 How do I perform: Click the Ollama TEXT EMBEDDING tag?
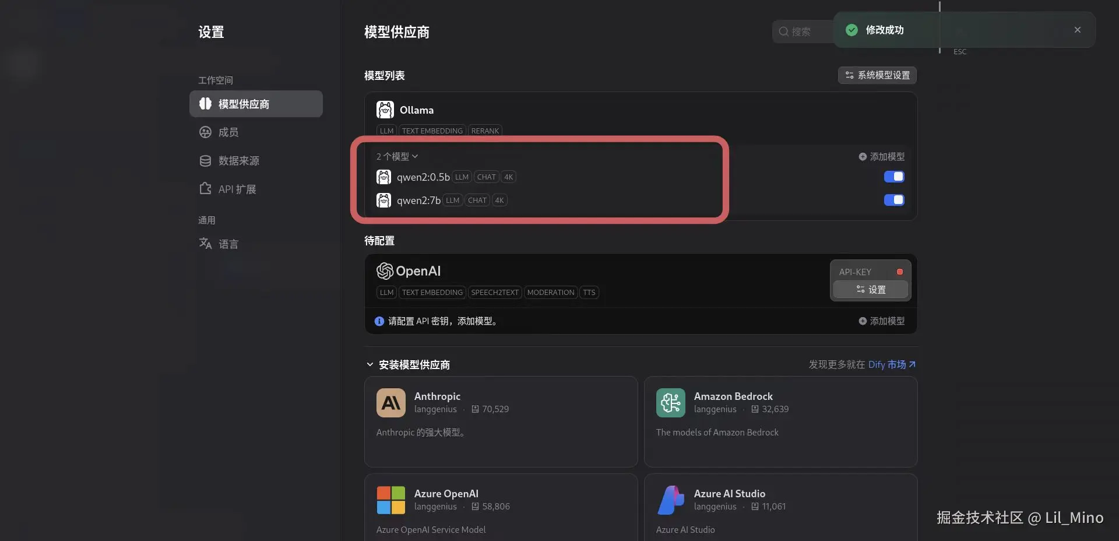pos(432,131)
